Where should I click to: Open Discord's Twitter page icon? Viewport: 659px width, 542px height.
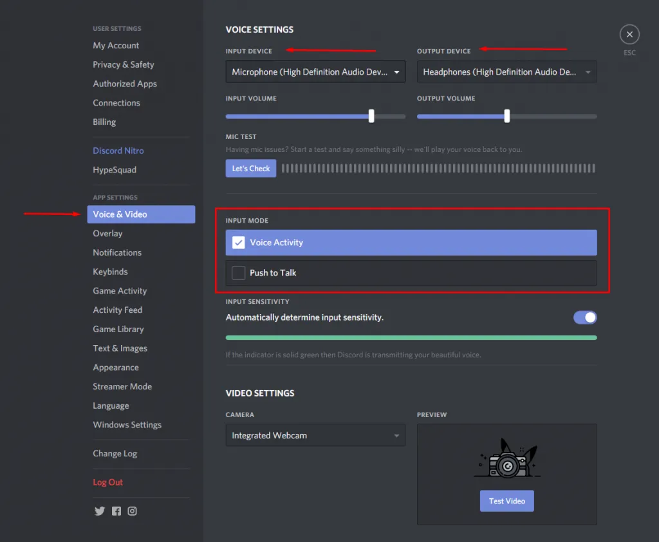pyautogui.click(x=100, y=511)
